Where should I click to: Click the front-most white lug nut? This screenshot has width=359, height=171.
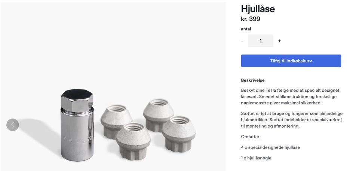click(133, 141)
